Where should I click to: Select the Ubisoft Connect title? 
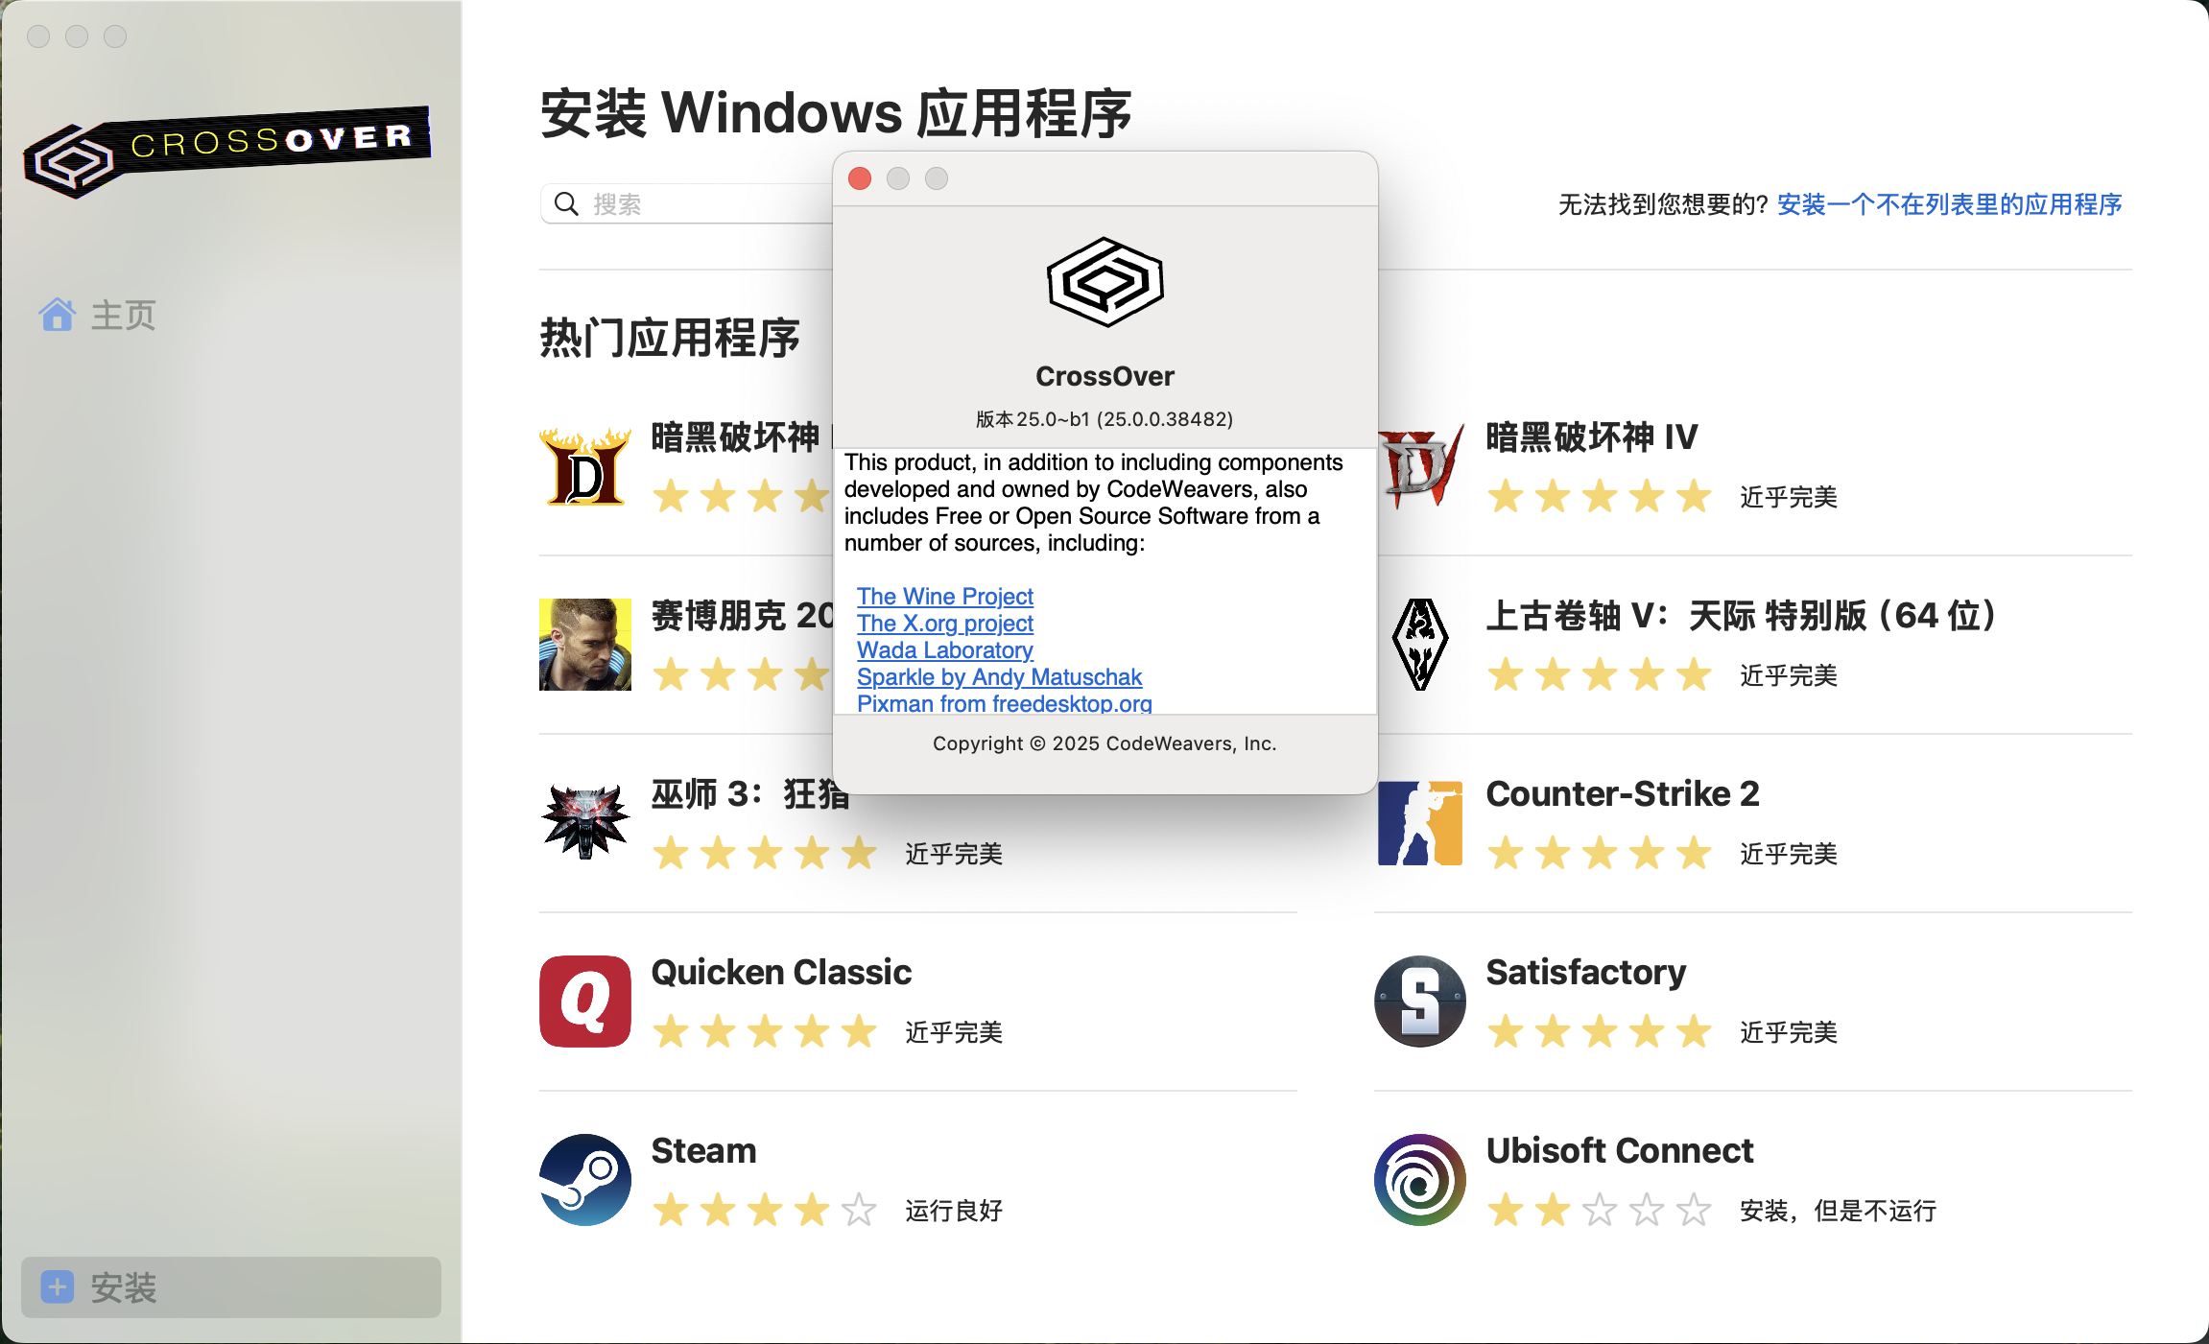(1619, 1150)
